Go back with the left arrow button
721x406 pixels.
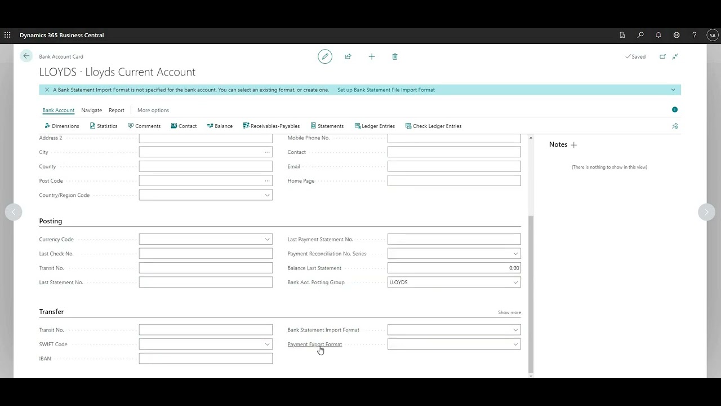coord(26,56)
